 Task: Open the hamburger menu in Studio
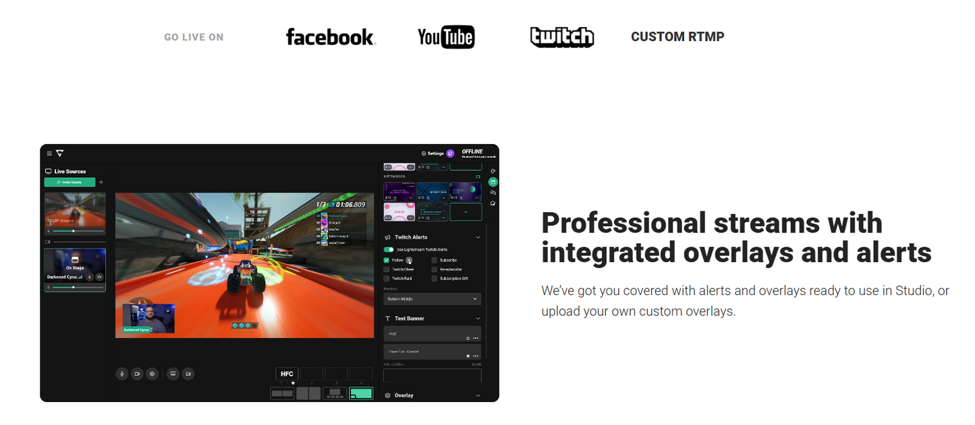(49, 154)
